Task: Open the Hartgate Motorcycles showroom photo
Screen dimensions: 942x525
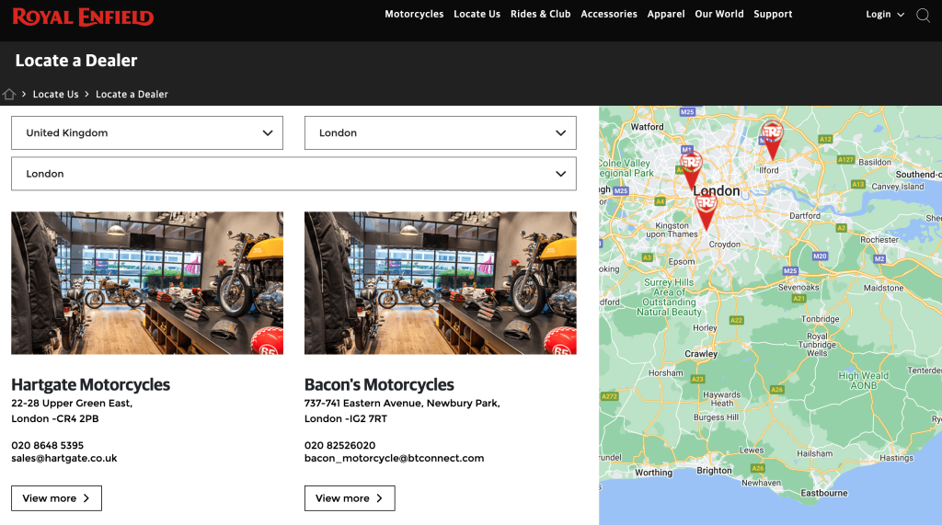Action: point(147,283)
